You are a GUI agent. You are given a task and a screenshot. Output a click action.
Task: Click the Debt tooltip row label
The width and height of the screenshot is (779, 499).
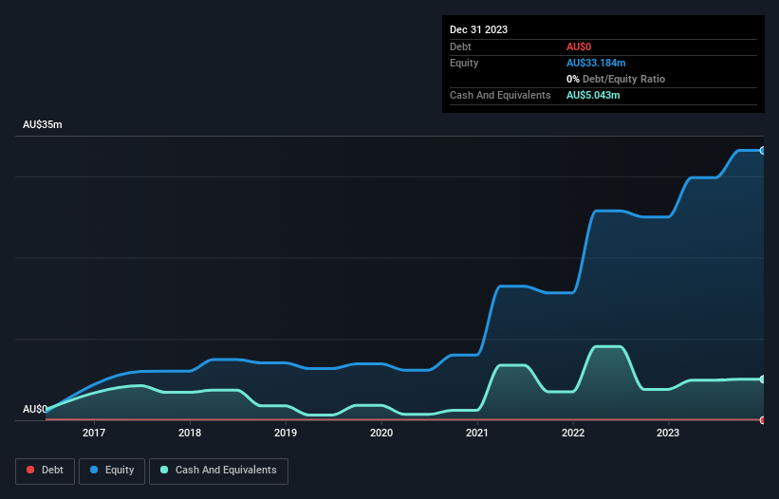click(x=460, y=46)
